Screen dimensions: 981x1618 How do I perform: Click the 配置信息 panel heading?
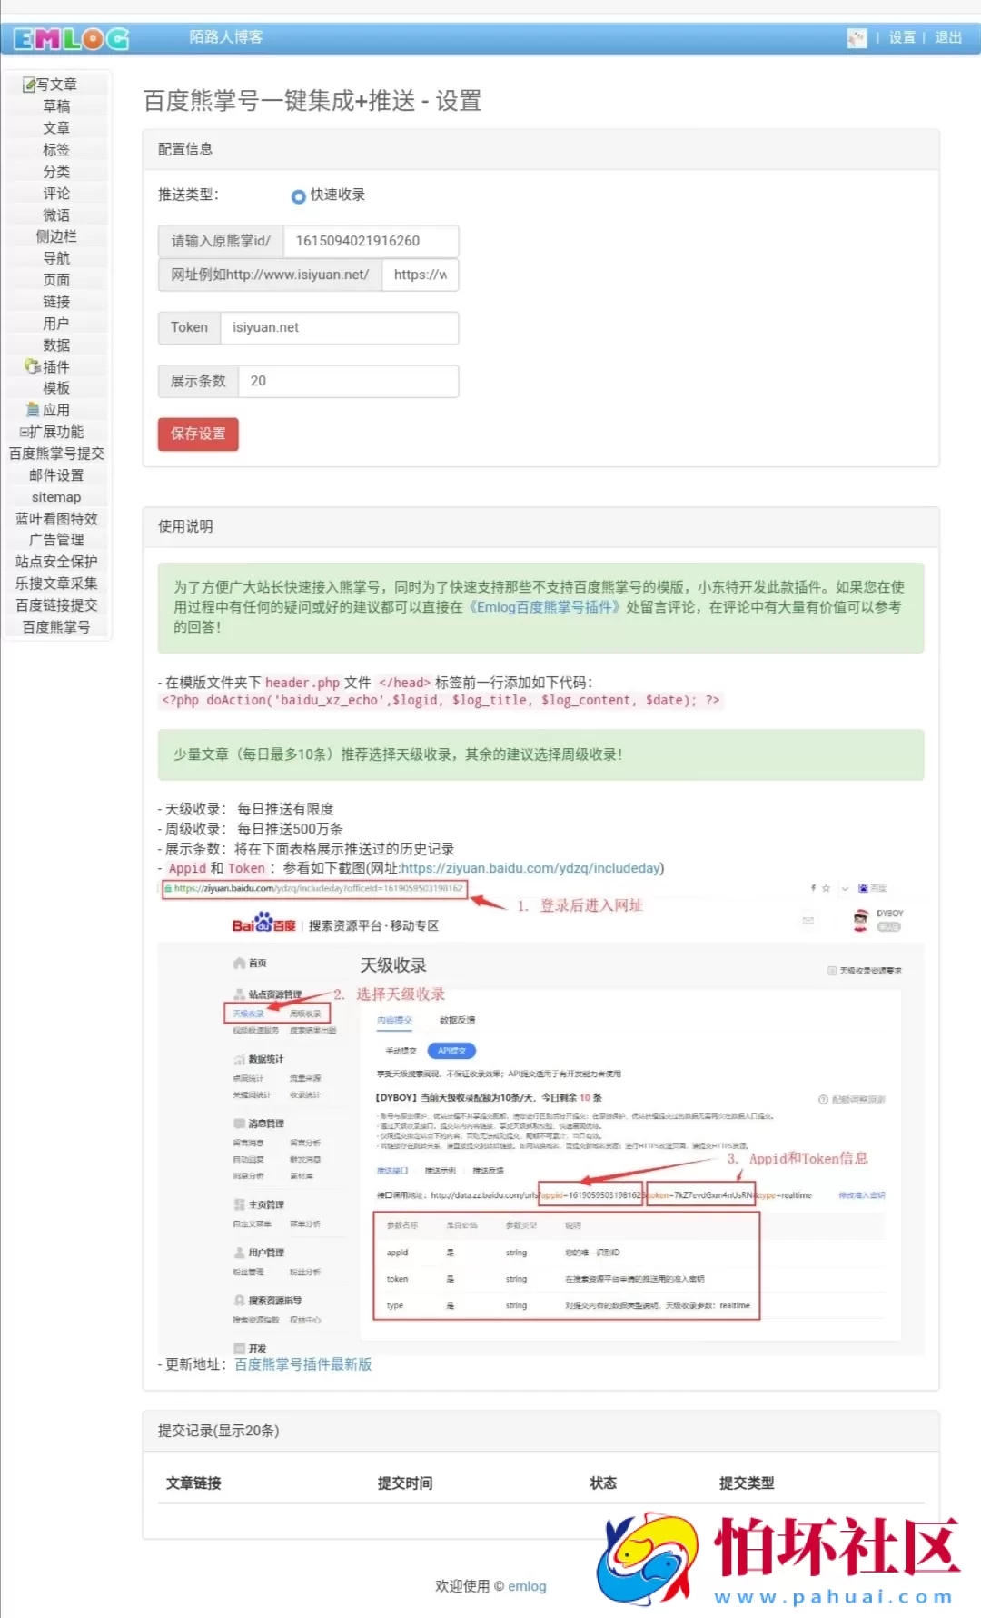(185, 149)
